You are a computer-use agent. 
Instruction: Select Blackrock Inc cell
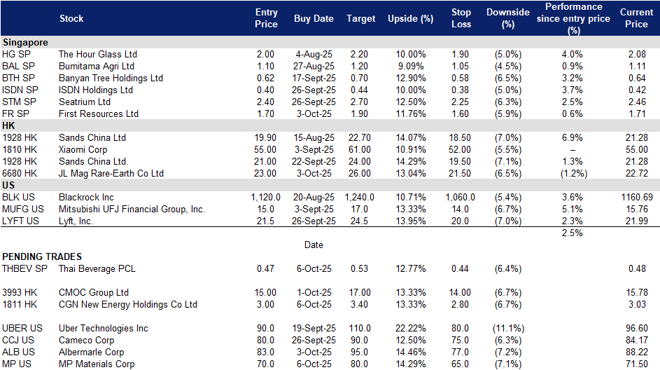86,197
